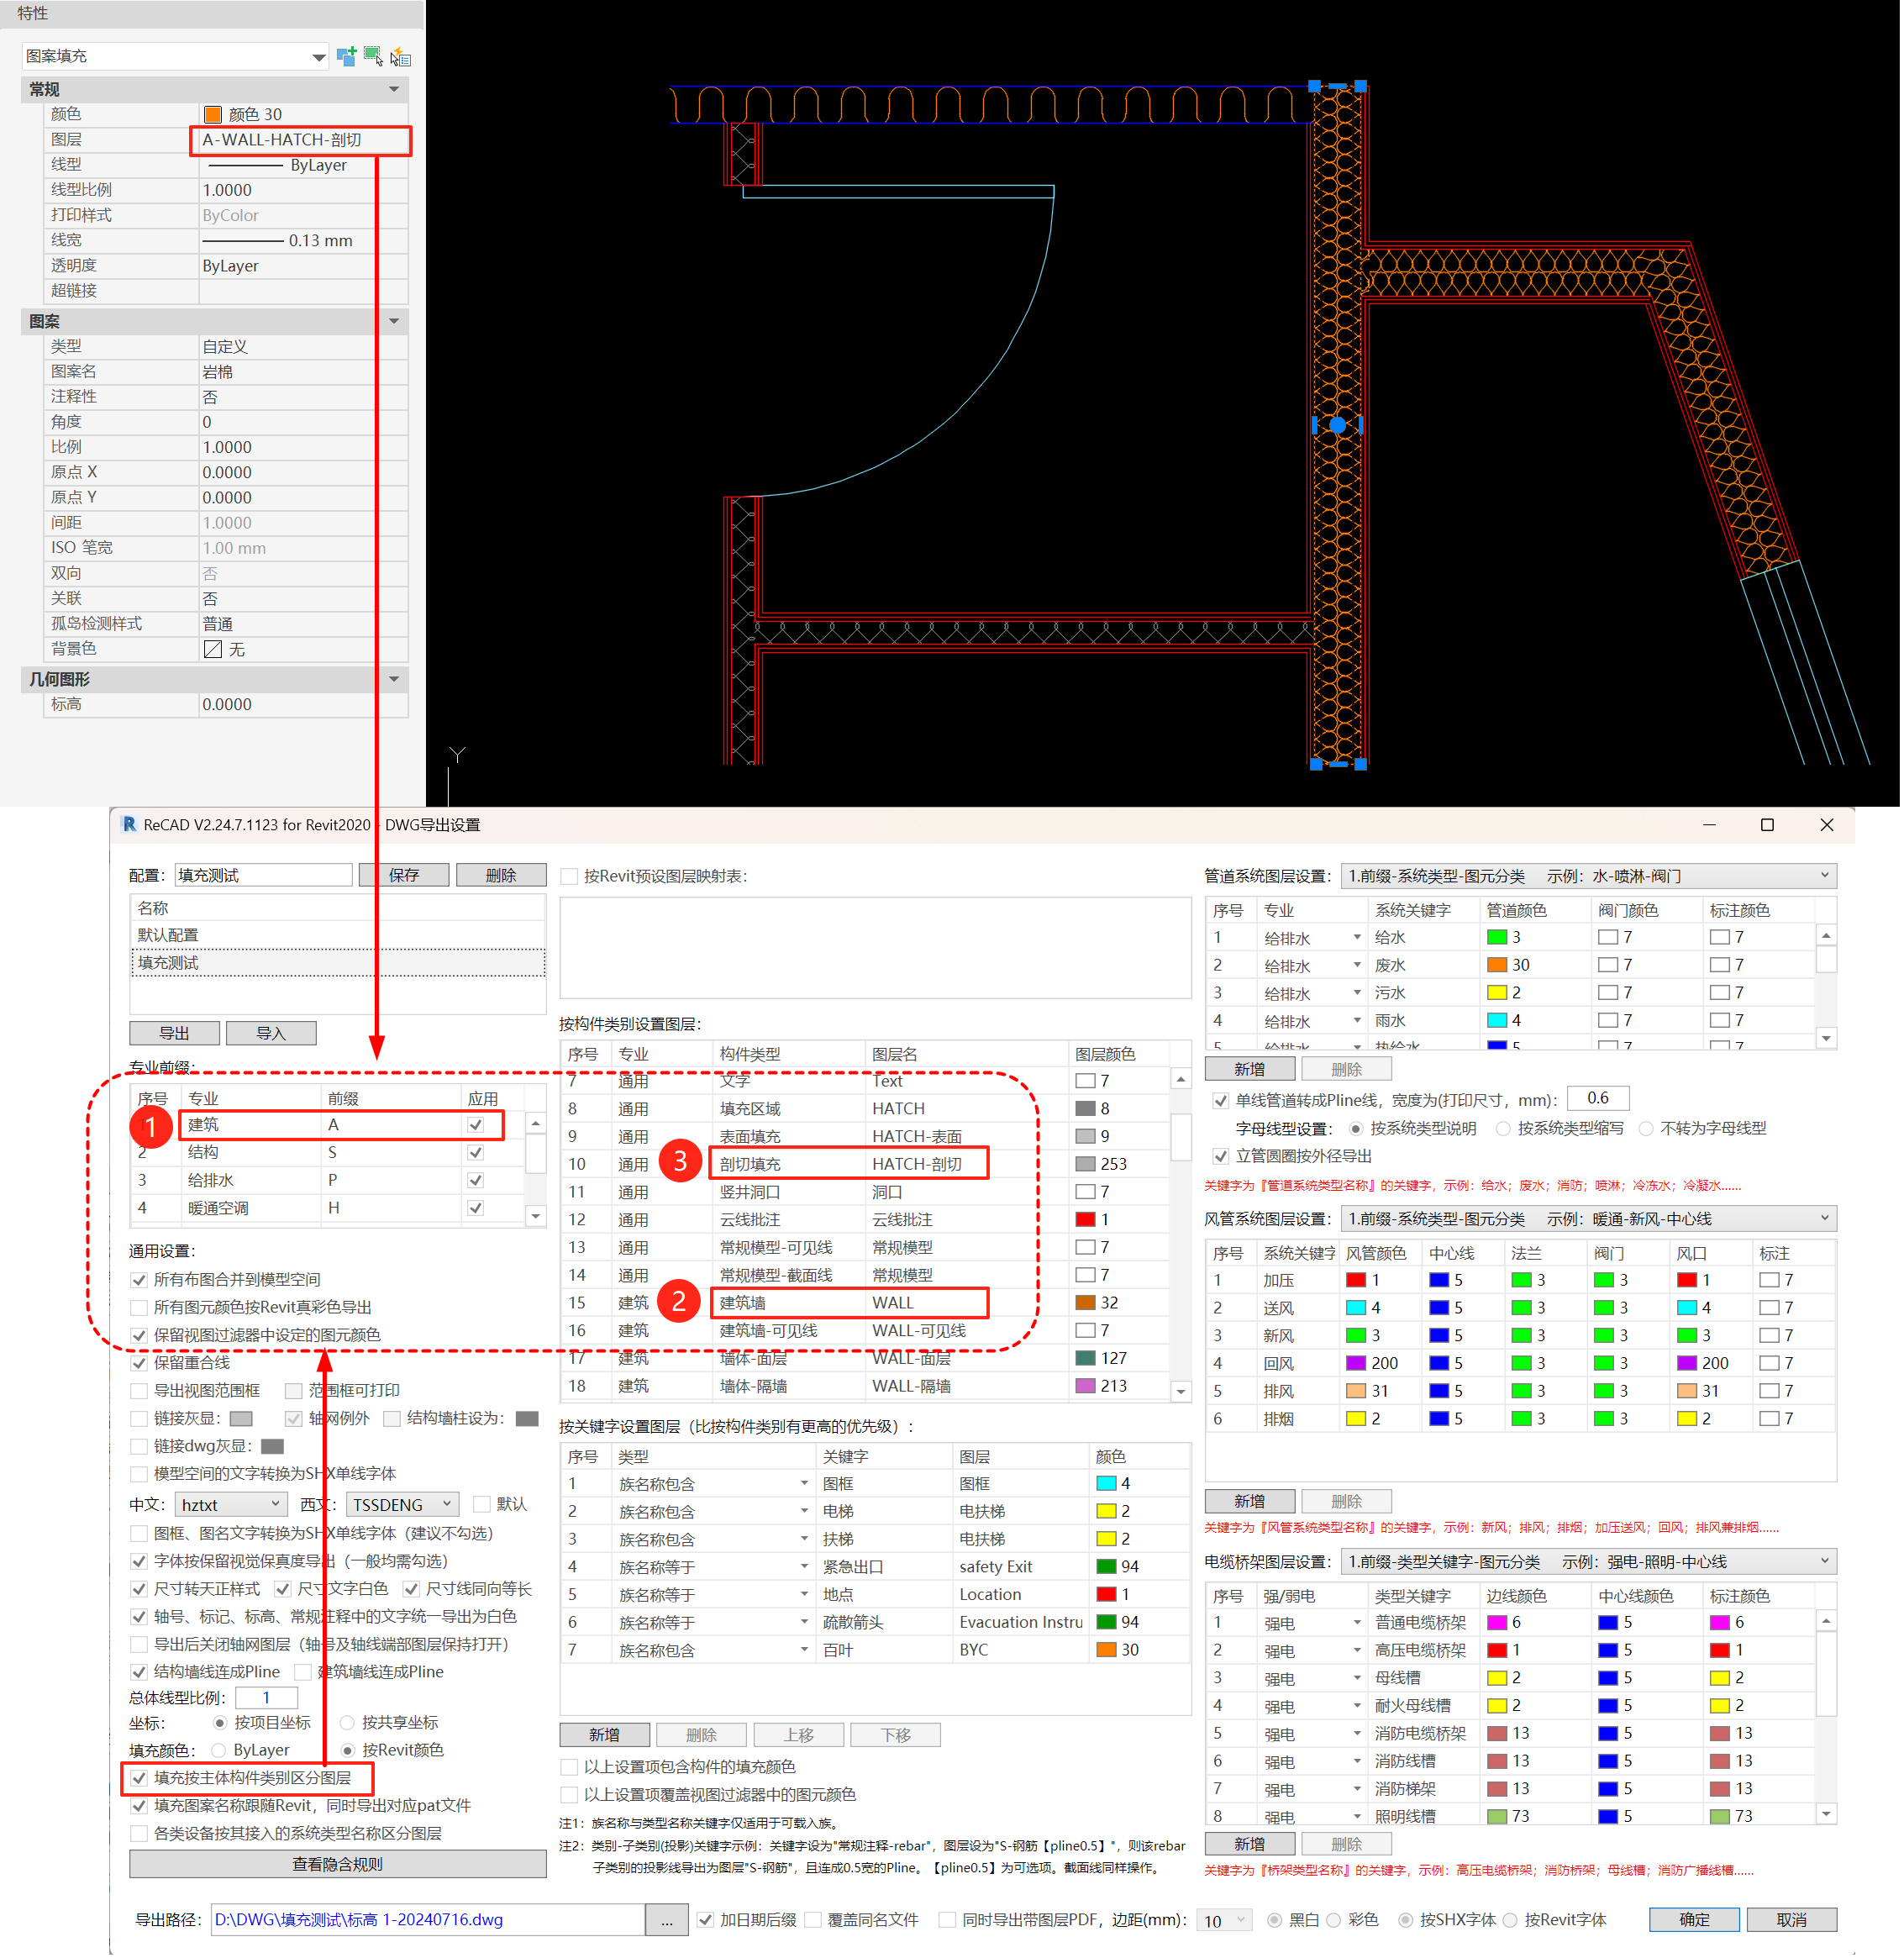The image size is (1904, 1958).
Task: Select the 填充测试 configuration entry
Action: tap(168, 963)
